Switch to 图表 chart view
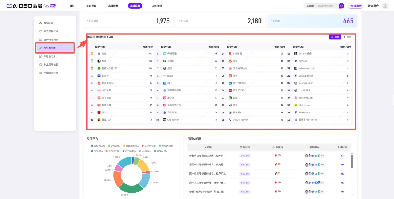 [348, 37]
